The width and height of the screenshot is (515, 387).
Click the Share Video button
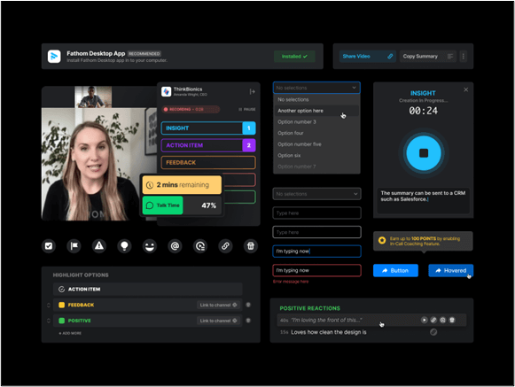[x=367, y=57]
